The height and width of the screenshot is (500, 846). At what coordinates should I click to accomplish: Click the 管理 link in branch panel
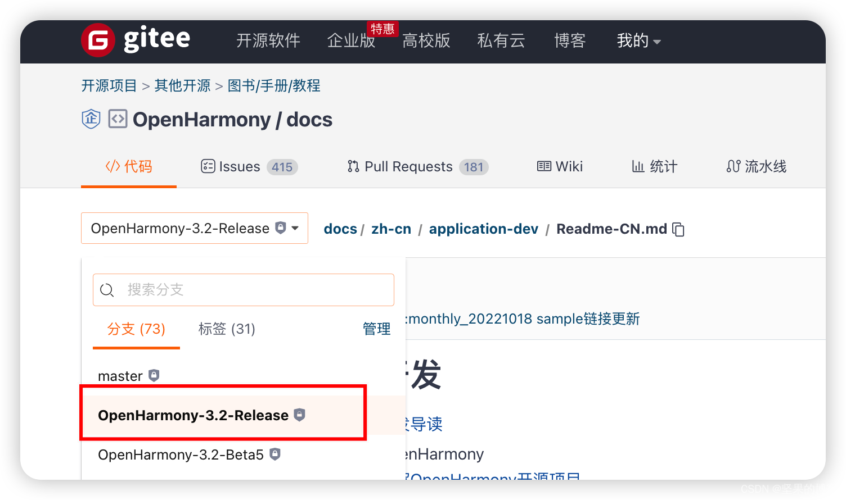coord(377,329)
